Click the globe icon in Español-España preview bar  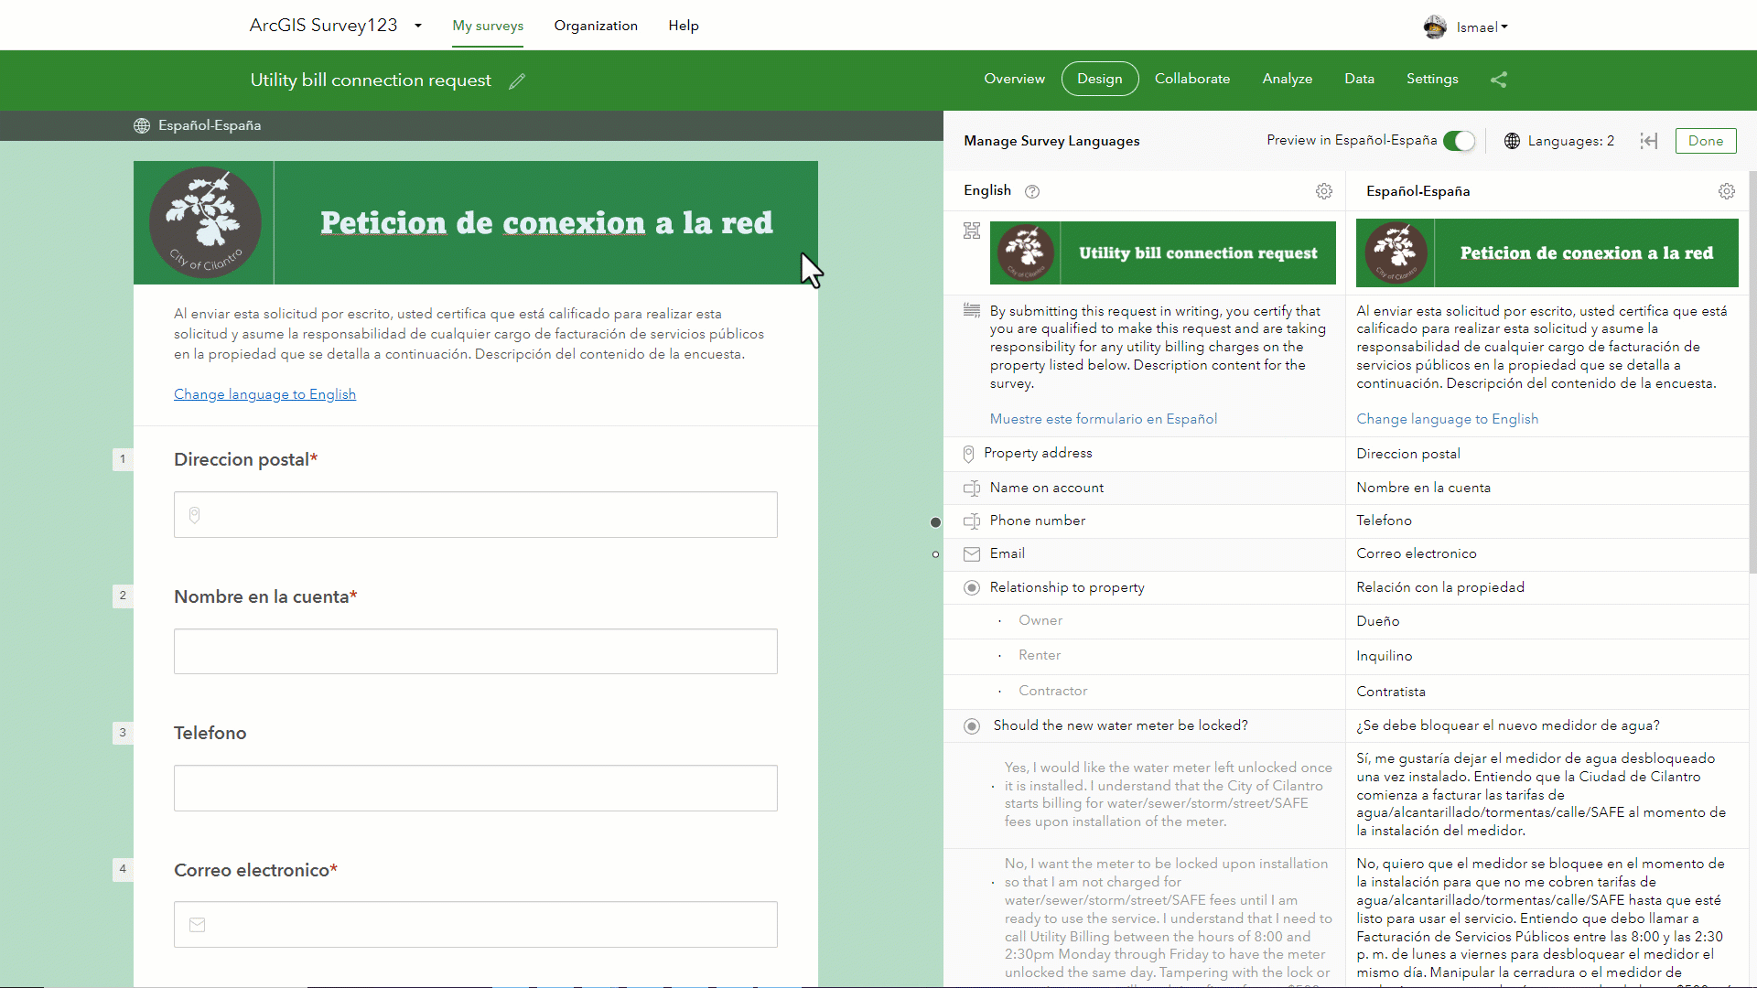tap(142, 126)
